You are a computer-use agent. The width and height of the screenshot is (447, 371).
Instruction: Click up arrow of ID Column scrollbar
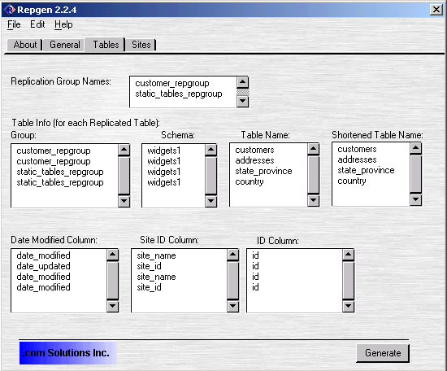tap(348, 255)
